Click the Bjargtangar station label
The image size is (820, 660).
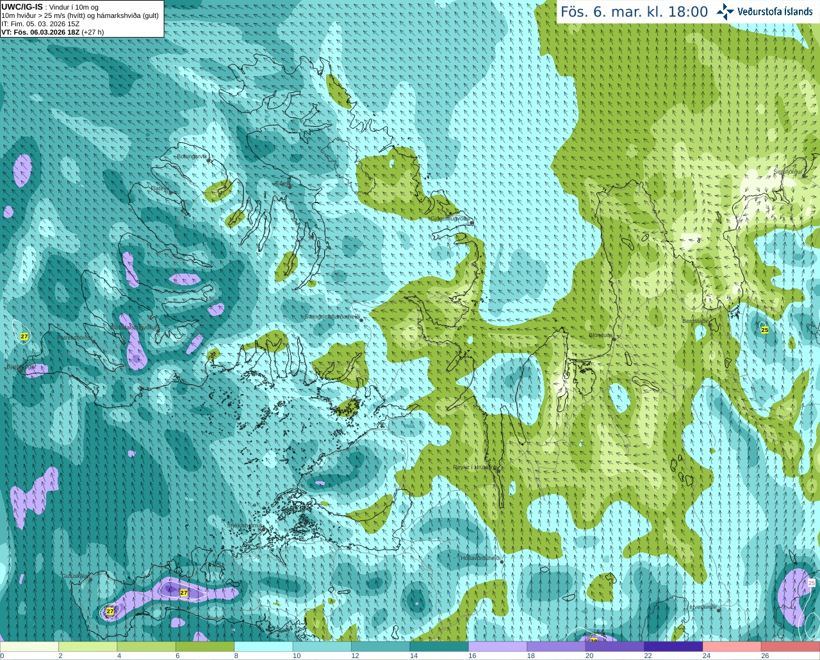click(21, 367)
